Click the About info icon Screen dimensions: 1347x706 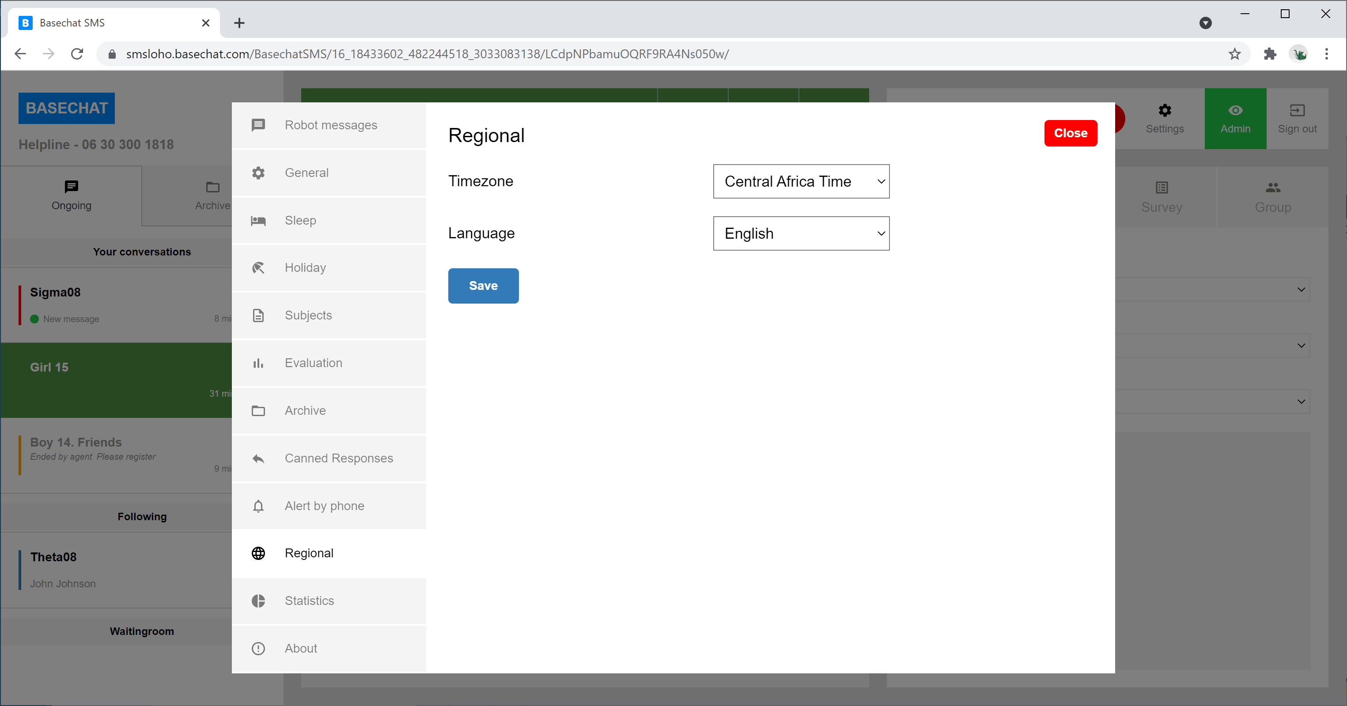click(x=258, y=649)
